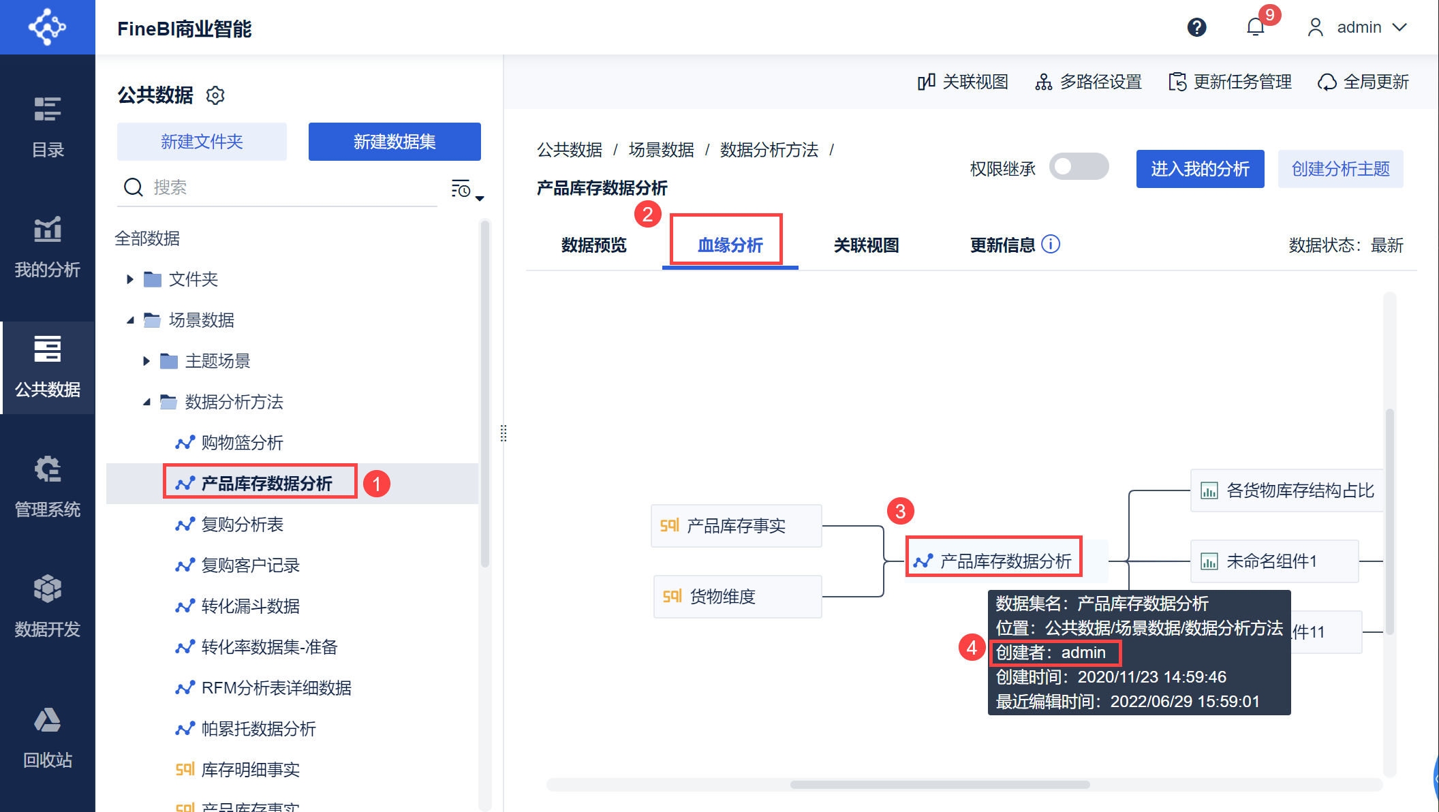The image size is (1439, 812).
Task: Click the horizontal scrollbar under lineage graph
Action: click(940, 785)
